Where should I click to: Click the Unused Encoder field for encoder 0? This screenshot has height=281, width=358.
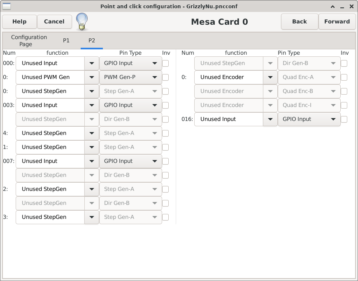[229, 77]
